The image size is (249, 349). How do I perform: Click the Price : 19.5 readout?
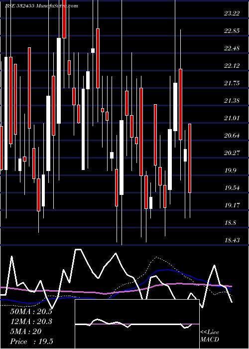point(31,342)
